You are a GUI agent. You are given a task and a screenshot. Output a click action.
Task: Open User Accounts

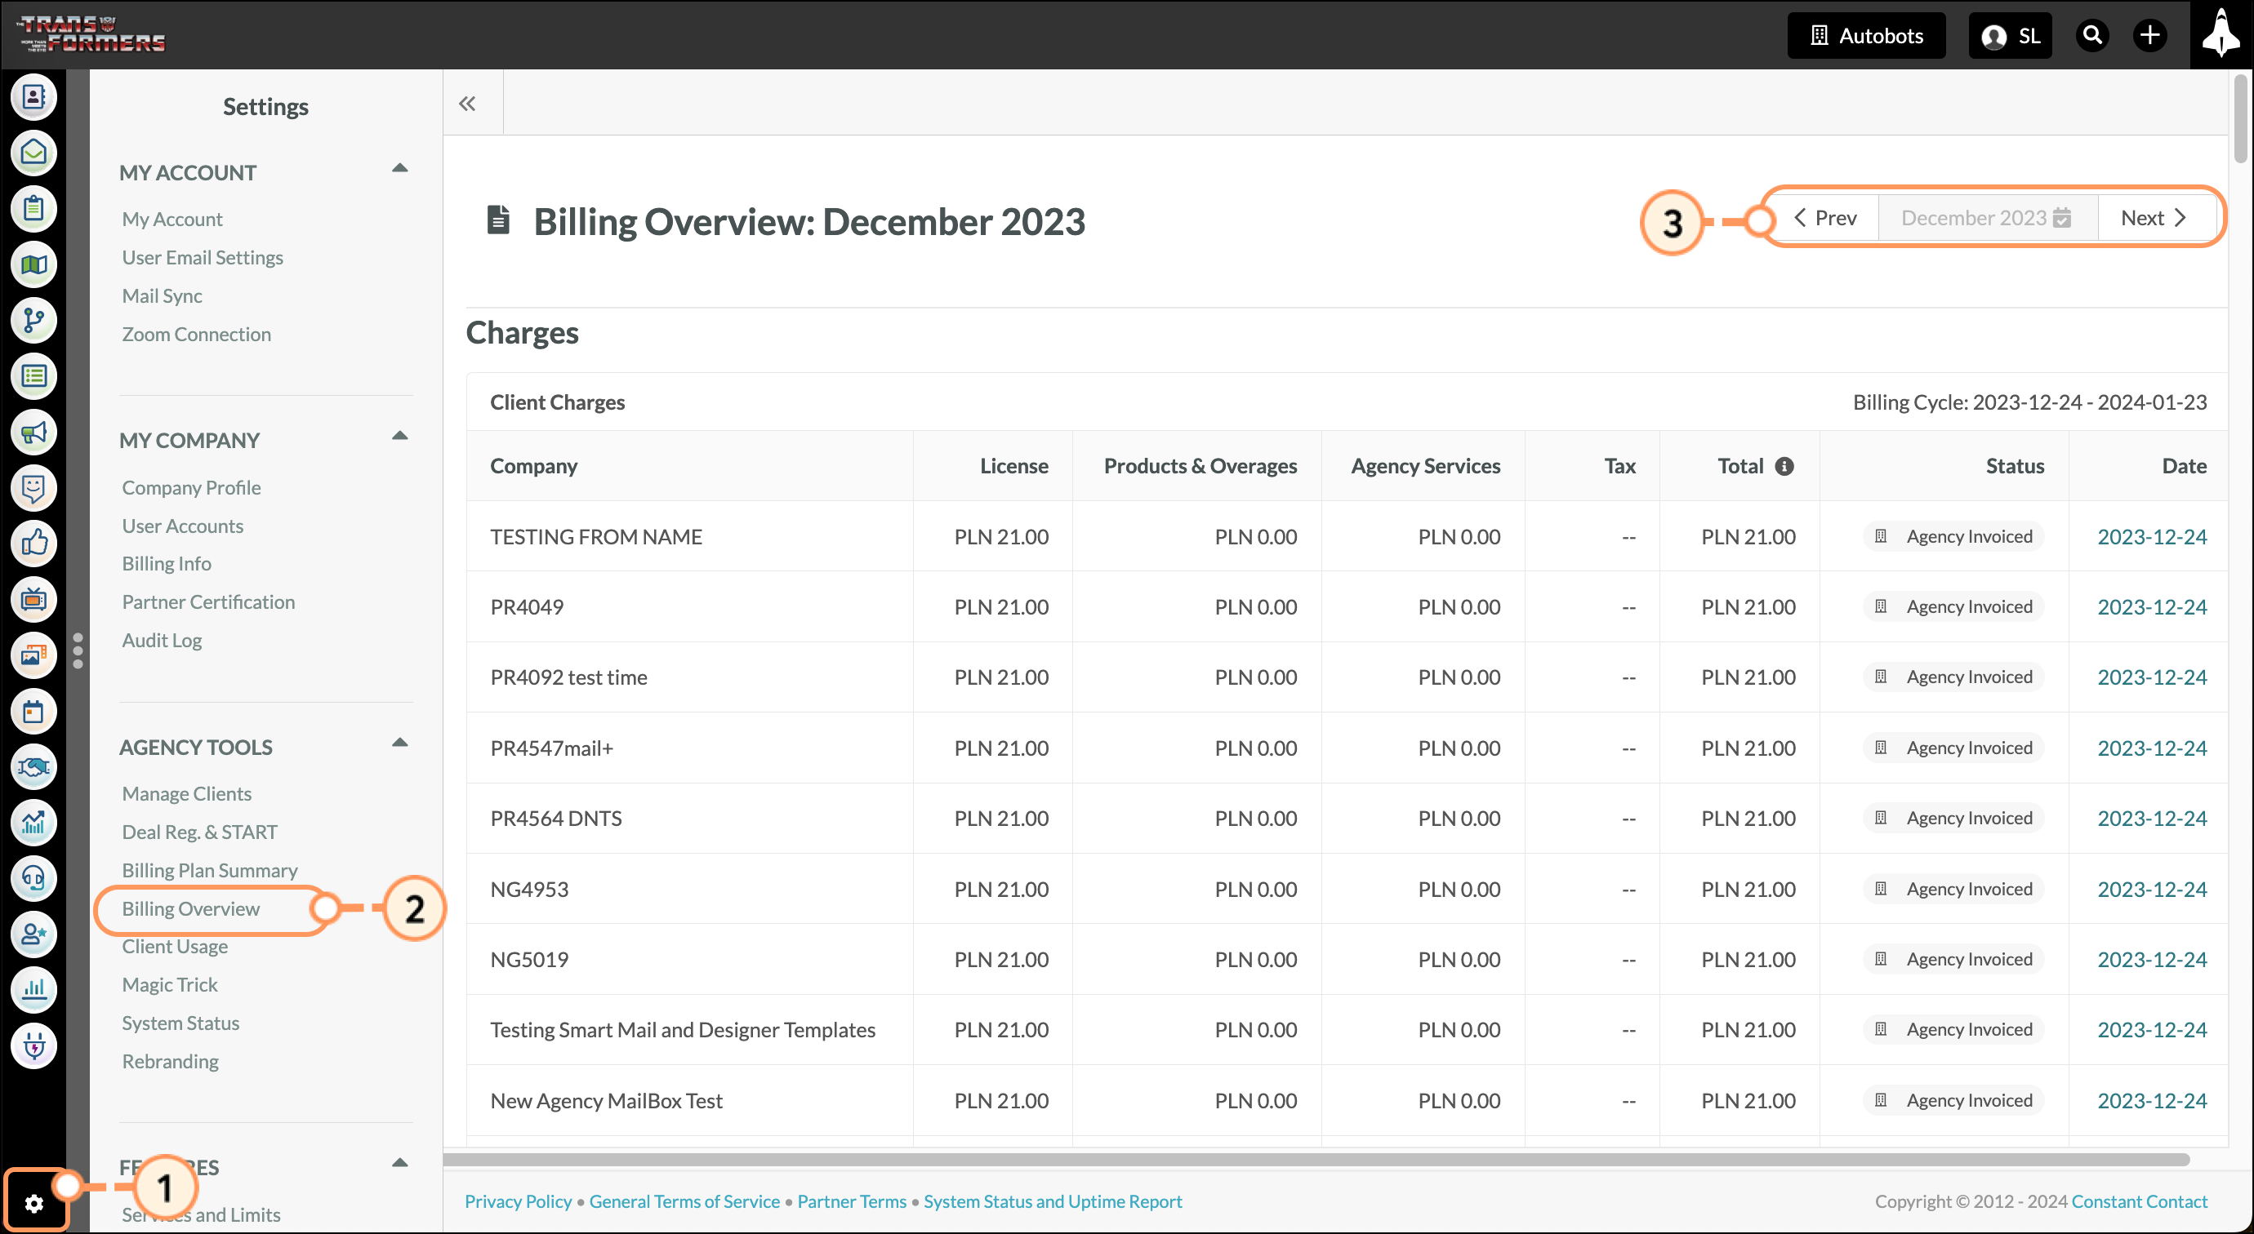pos(182,526)
